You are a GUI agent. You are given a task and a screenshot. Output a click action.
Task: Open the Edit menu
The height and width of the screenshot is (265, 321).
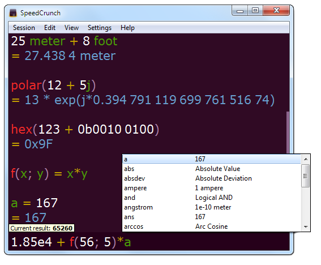point(50,28)
